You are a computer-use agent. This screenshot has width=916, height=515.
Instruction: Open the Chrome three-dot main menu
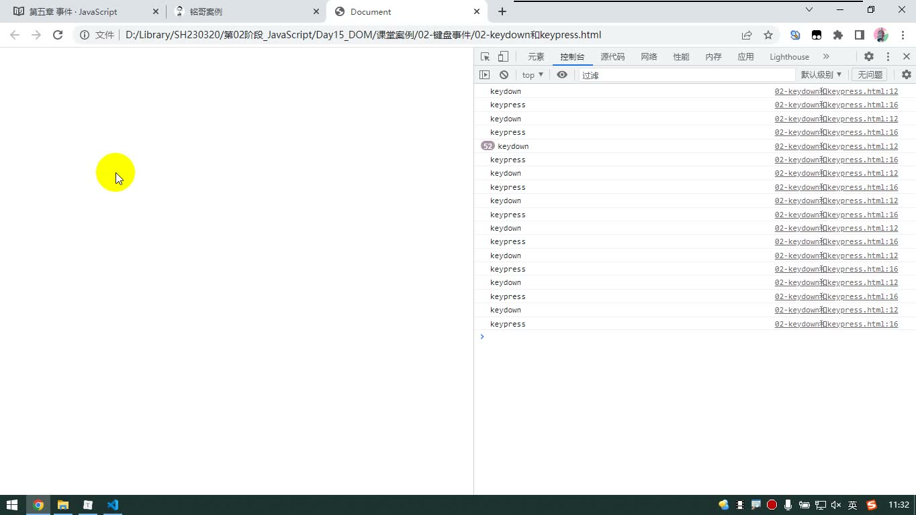tap(902, 35)
